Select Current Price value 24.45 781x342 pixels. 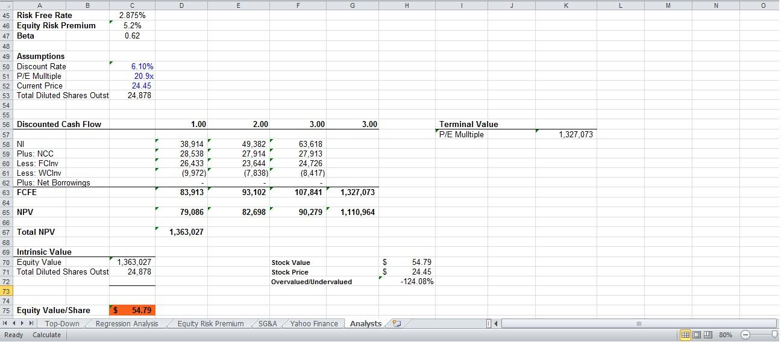coord(133,85)
